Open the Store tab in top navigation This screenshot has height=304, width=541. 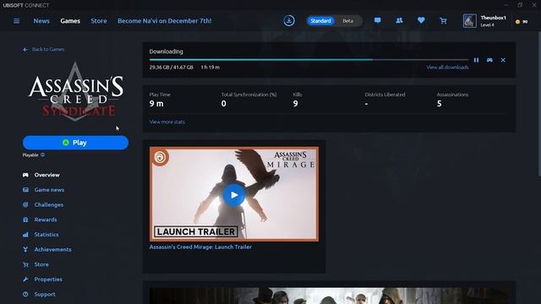pyautogui.click(x=99, y=20)
